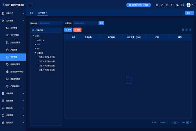Close the 生产管理 tab
Image resolution: width=196 pixels, height=131 pixels.
coord(46,13)
